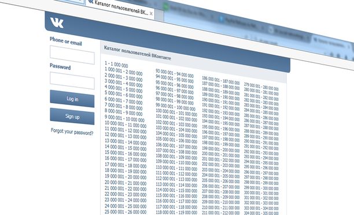Open the Forgot your password link

[x=72, y=131]
